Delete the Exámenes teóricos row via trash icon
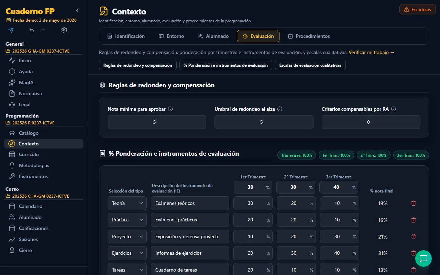This screenshot has height=275, width=440. 414,203
